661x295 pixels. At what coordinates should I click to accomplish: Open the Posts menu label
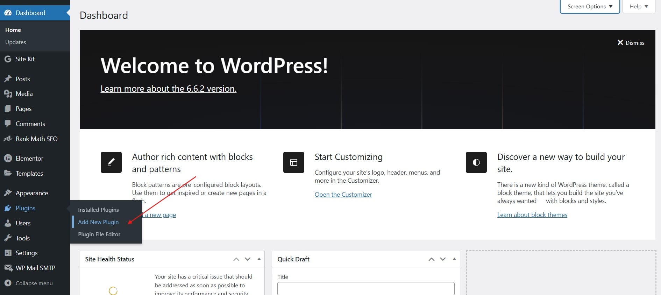[23, 79]
